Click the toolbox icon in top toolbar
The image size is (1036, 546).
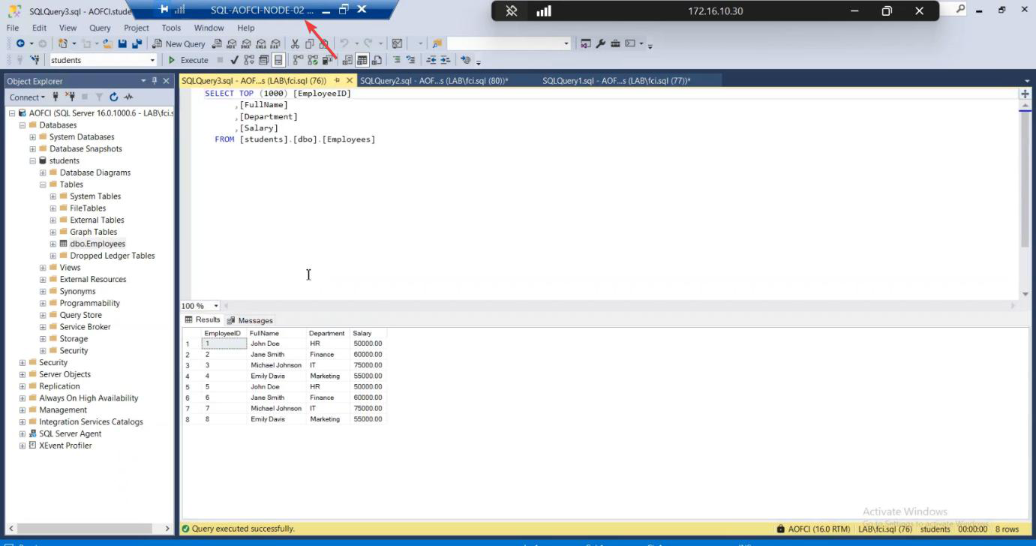[615, 43]
